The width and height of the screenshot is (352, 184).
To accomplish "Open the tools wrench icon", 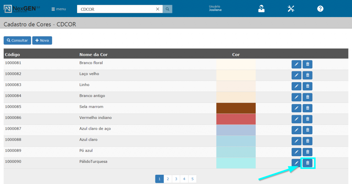I will pos(291,9).
